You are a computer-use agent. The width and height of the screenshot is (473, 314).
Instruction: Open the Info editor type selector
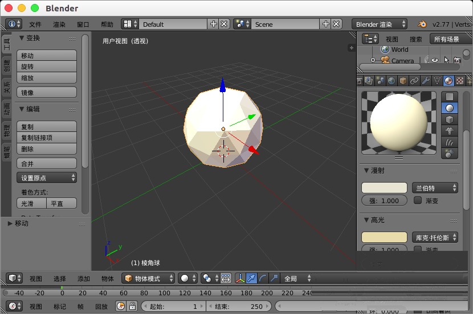(x=14, y=24)
